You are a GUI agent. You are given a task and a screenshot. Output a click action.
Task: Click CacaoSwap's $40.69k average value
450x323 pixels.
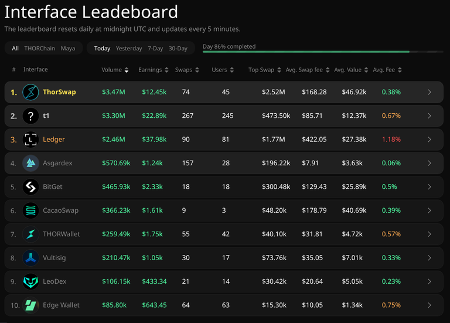pos(354,210)
